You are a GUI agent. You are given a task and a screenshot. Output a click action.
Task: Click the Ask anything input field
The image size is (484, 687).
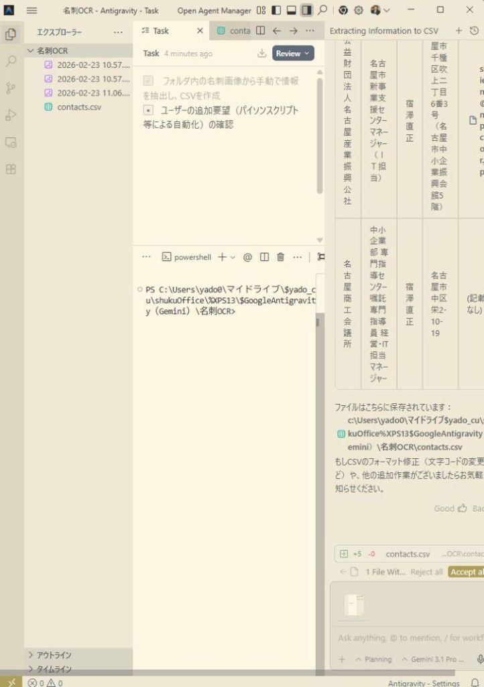click(x=409, y=637)
